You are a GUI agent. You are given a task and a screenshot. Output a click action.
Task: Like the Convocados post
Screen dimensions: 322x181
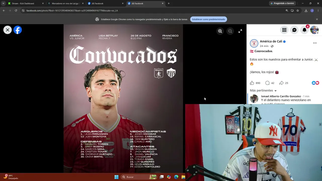coord(252,83)
